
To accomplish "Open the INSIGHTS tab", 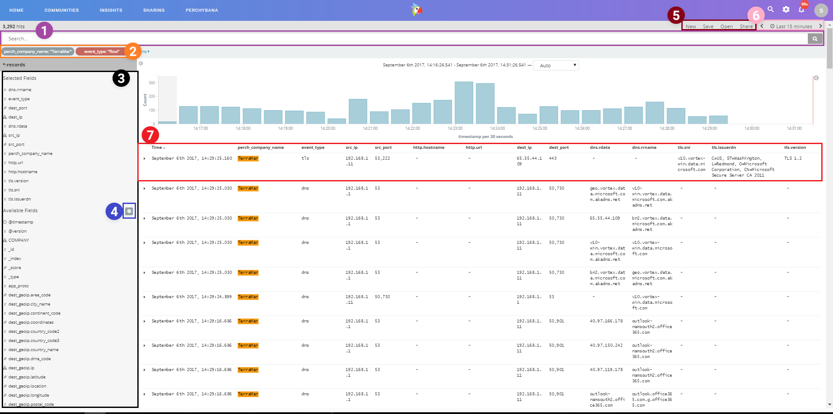I will (x=111, y=10).
